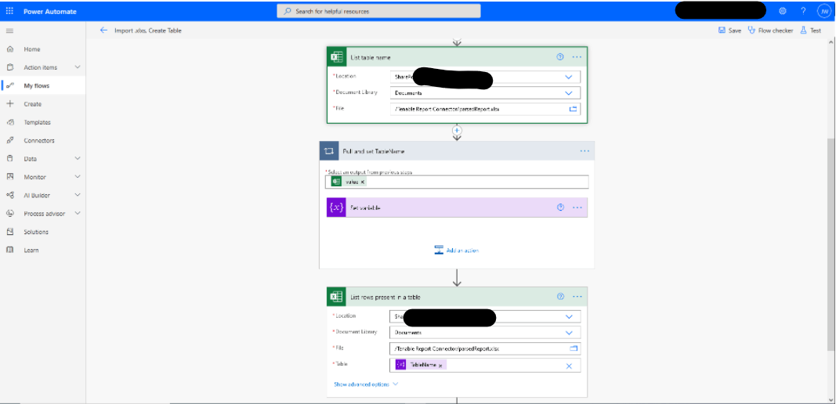Open ellipsis menu on List table name step

[577, 57]
